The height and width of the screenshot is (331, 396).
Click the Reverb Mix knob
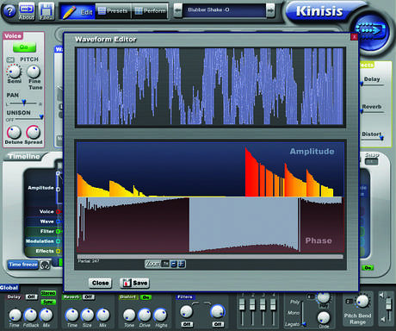102,315
